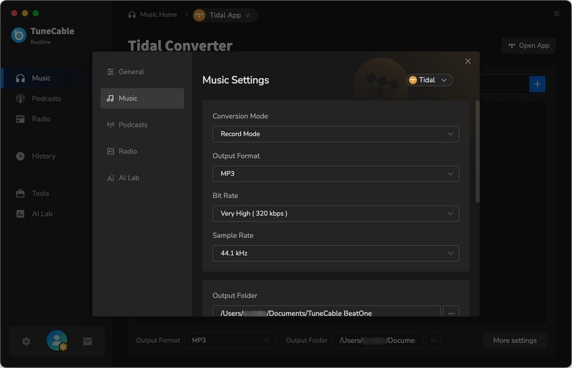Click the Tidal App source switcher
Image resolution: width=572 pixels, height=368 pixels.
click(225, 15)
